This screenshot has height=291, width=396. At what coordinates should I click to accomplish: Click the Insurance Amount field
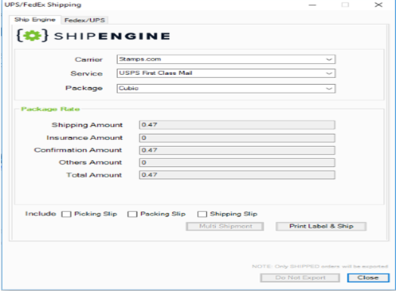click(237, 138)
